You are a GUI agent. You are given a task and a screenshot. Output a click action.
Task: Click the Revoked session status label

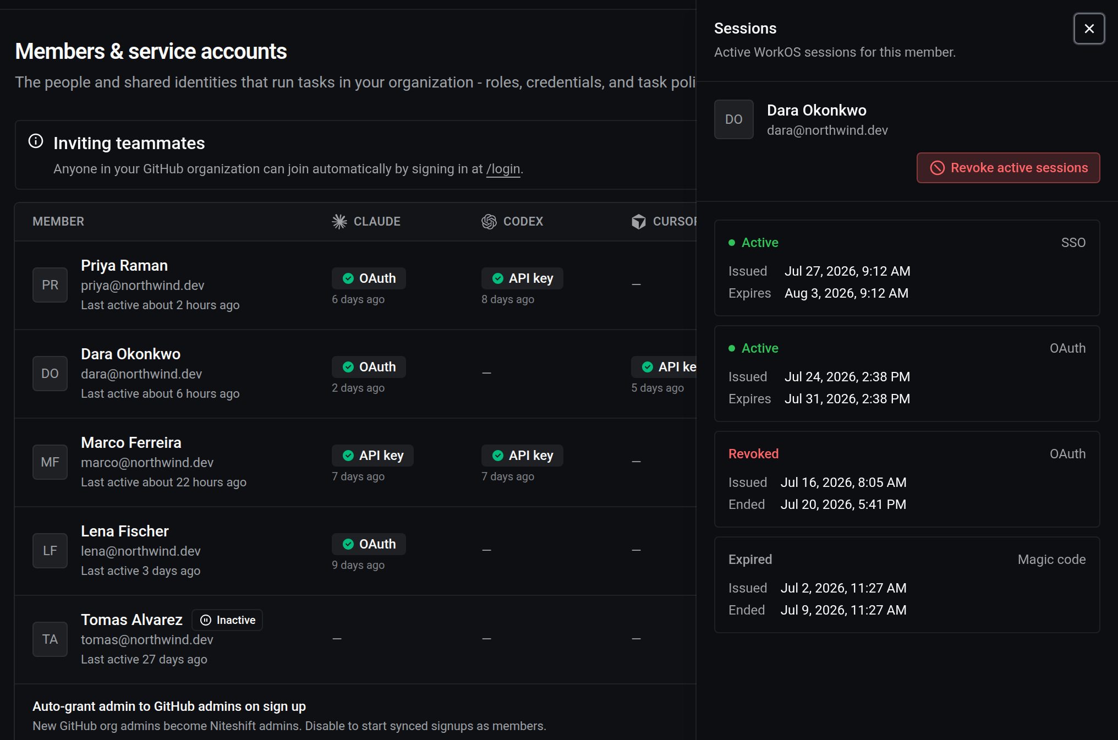[x=754, y=454]
